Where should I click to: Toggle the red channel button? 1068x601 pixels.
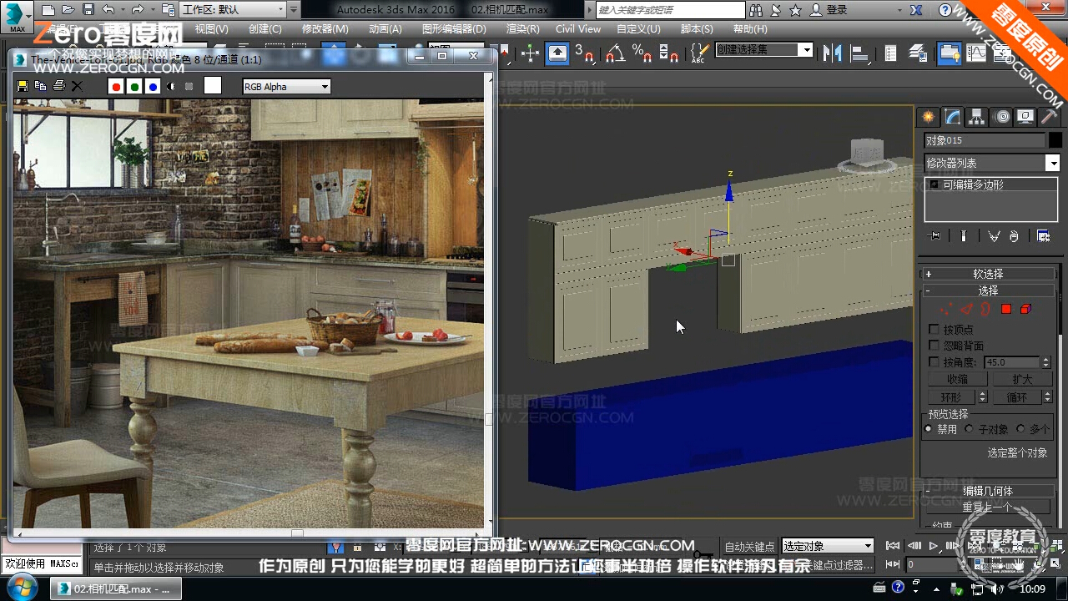pos(116,86)
